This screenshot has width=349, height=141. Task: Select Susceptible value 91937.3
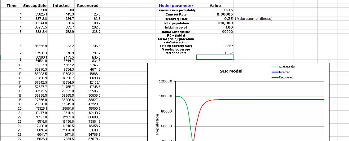[x=35, y=65]
